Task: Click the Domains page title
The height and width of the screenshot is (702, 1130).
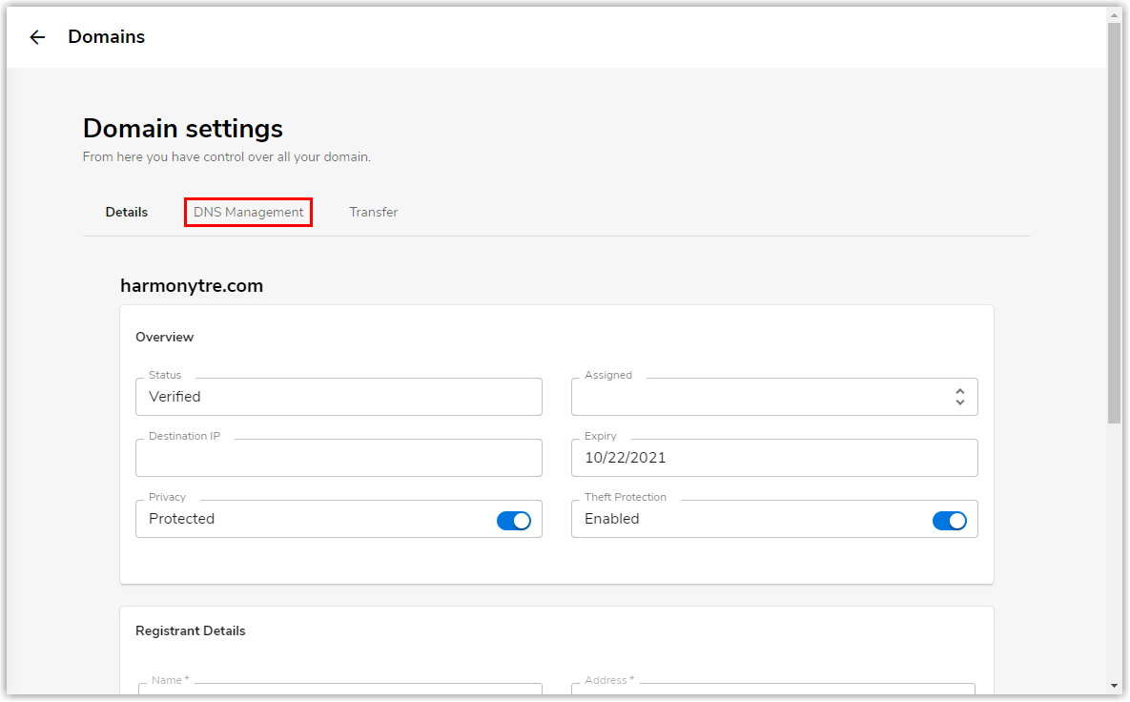Action: [x=107, y=37]
